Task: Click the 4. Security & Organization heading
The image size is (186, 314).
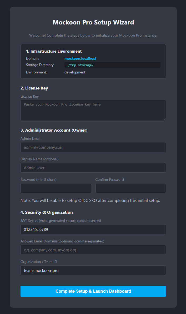Action: pyautogui.click(x=47, y=212)
